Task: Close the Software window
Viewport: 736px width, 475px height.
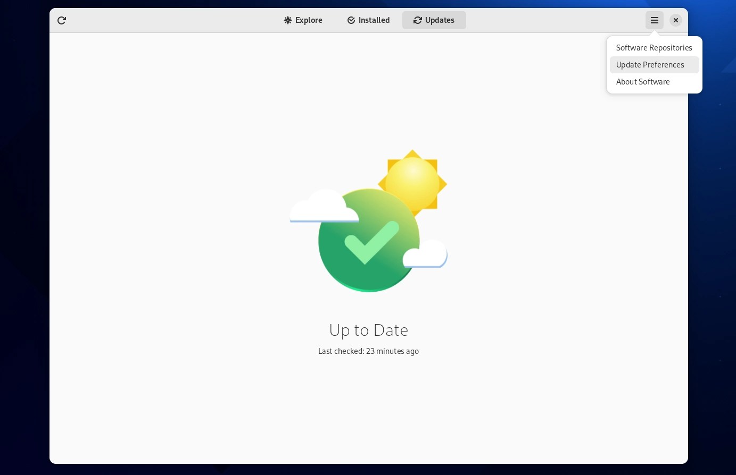Action: (676, 20)
